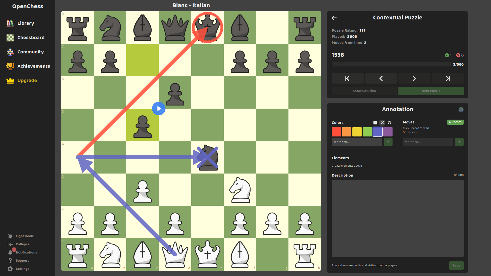Pick the red color swatch

[336, 132]
